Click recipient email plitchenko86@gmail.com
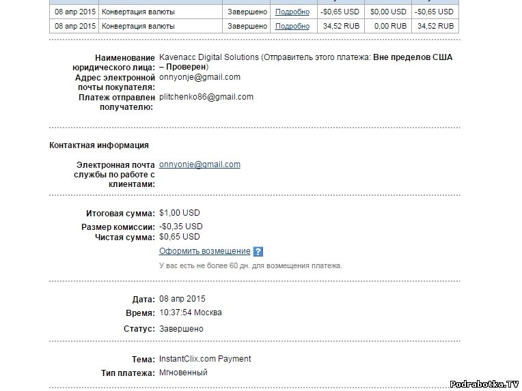This screenshot has width=522, height=391. (206, 97)
